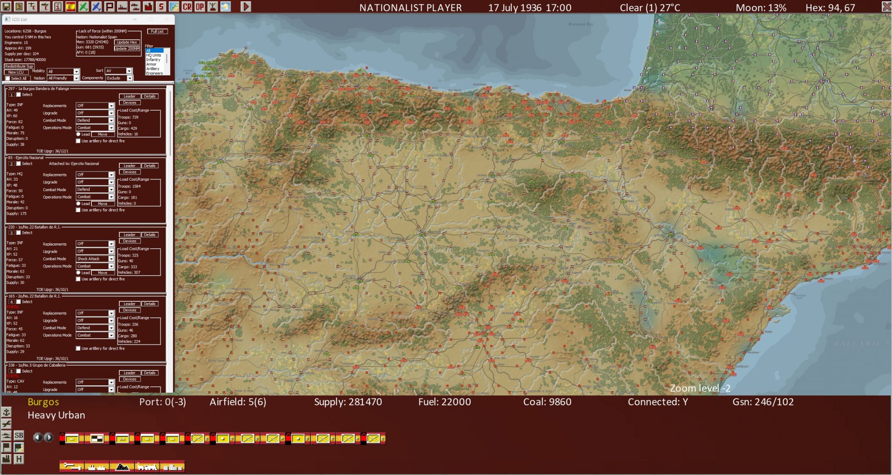Image resolution: width=892 pixels, height=475 pixels.
Task: Tick Select for 1a Burgos Bandera unit
Action: (19, 94)
